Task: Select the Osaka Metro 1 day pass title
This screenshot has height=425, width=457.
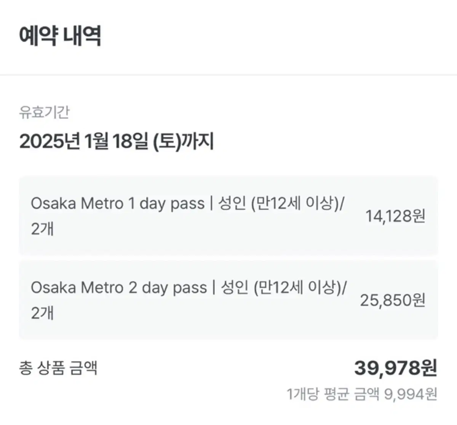Action: (x=118, y=204)
